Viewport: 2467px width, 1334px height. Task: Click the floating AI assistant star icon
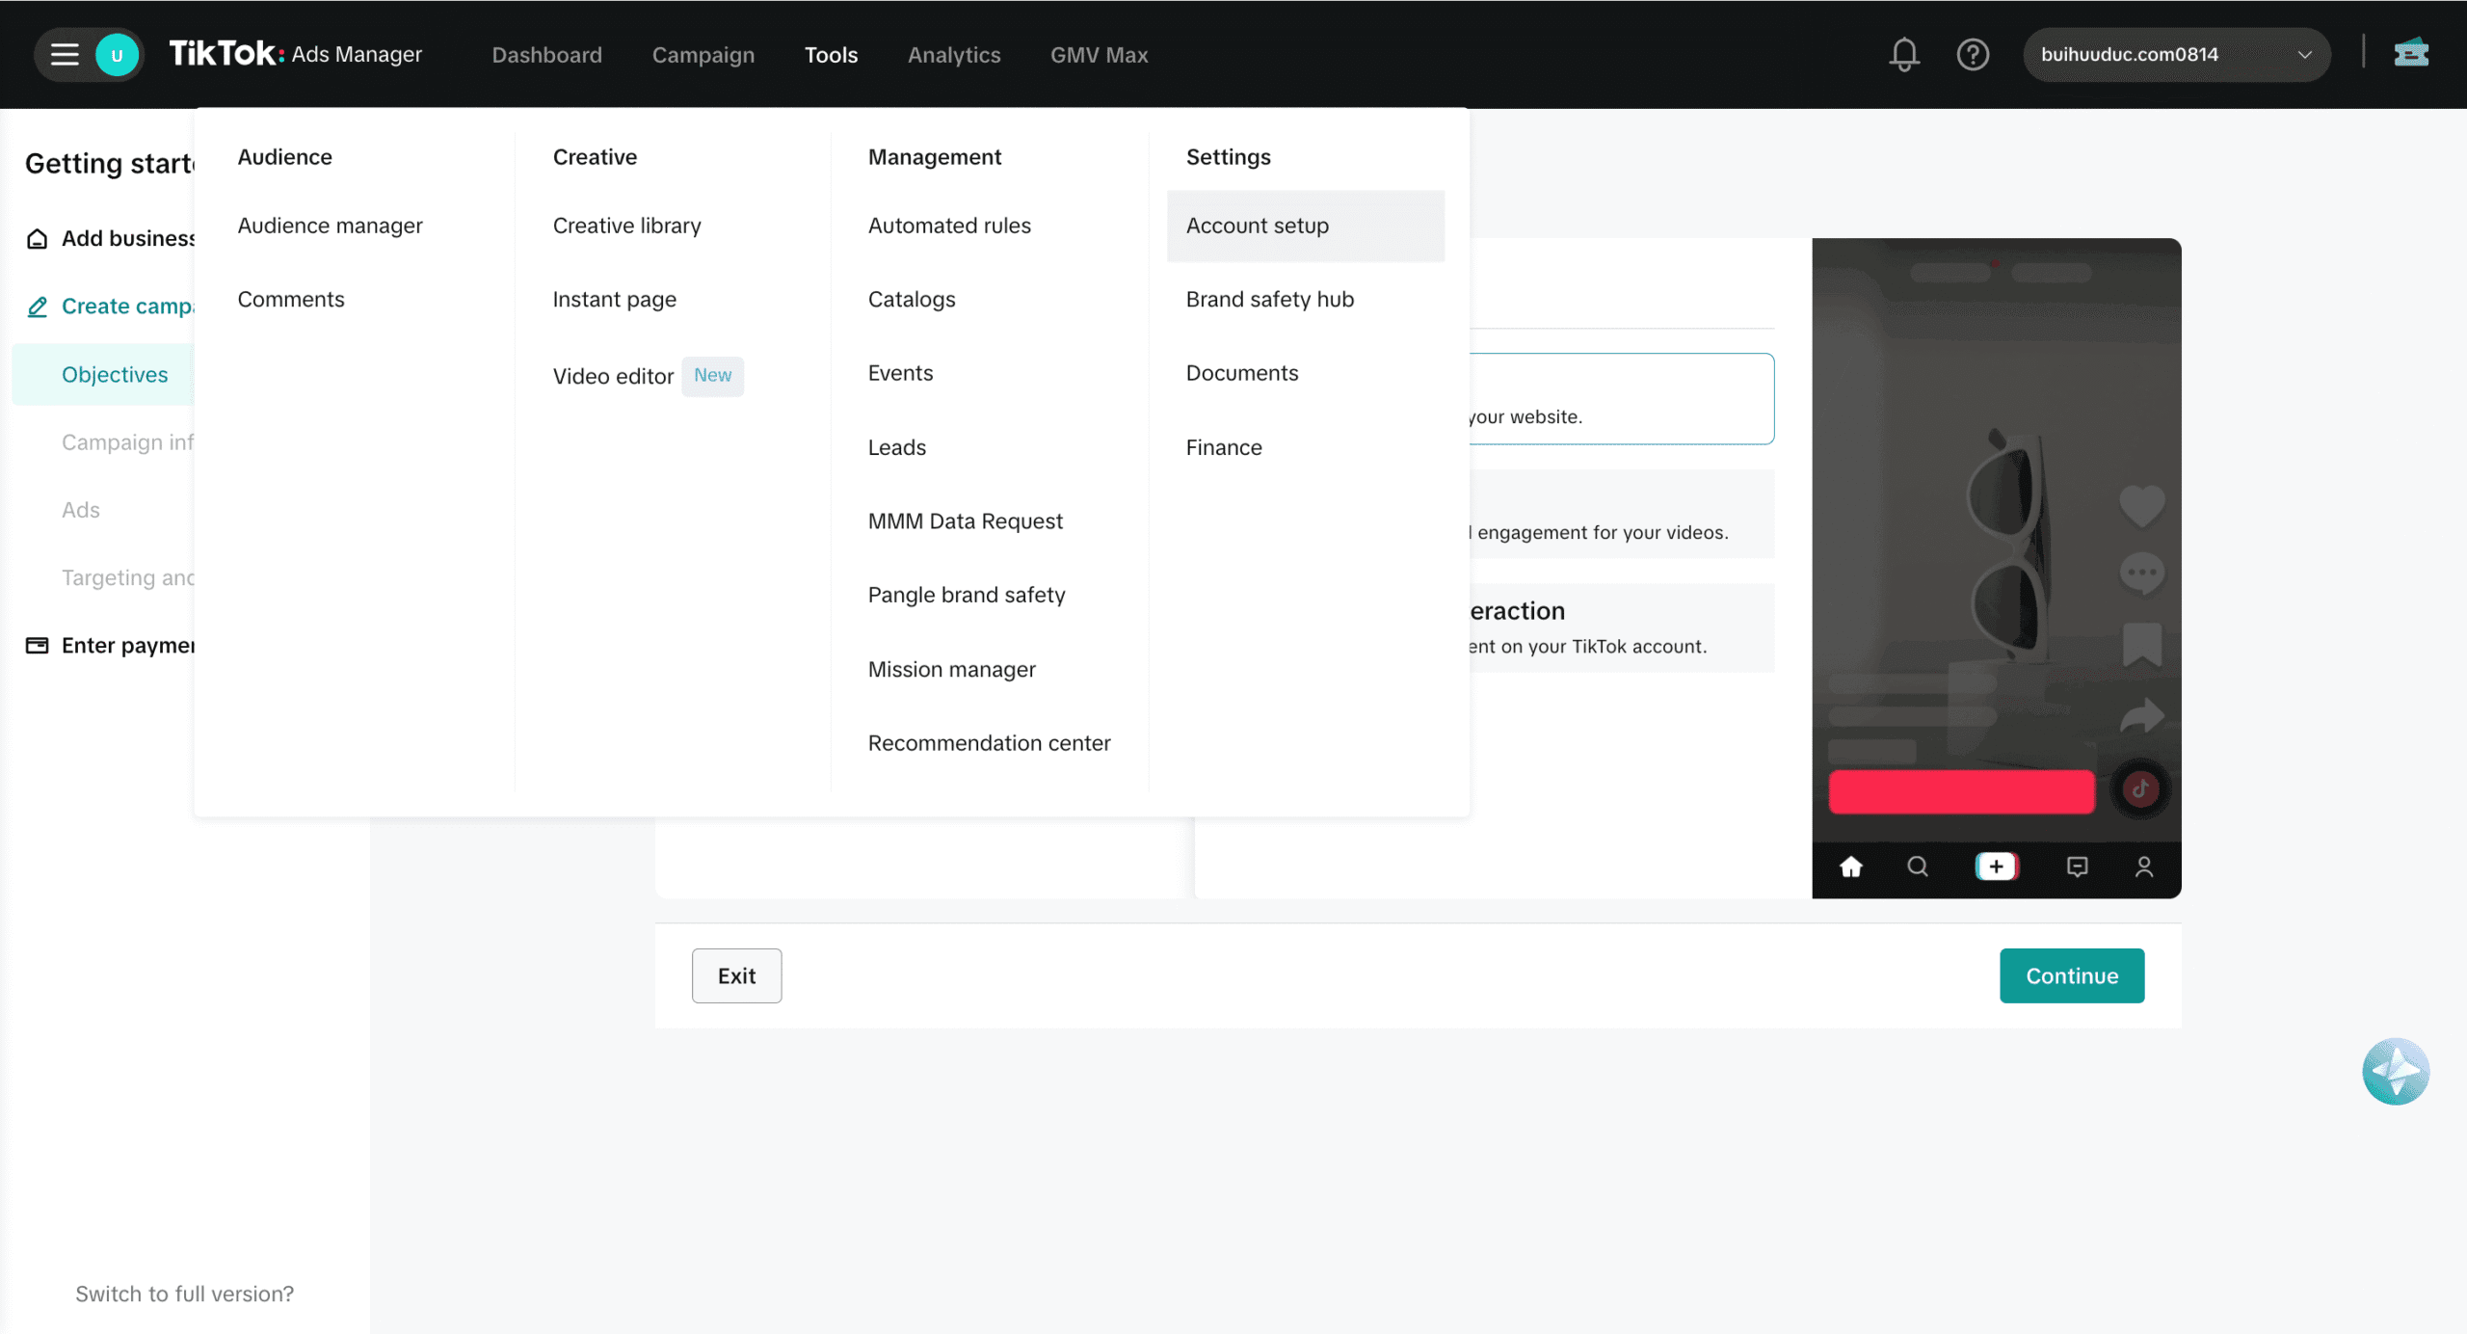2395,1071
